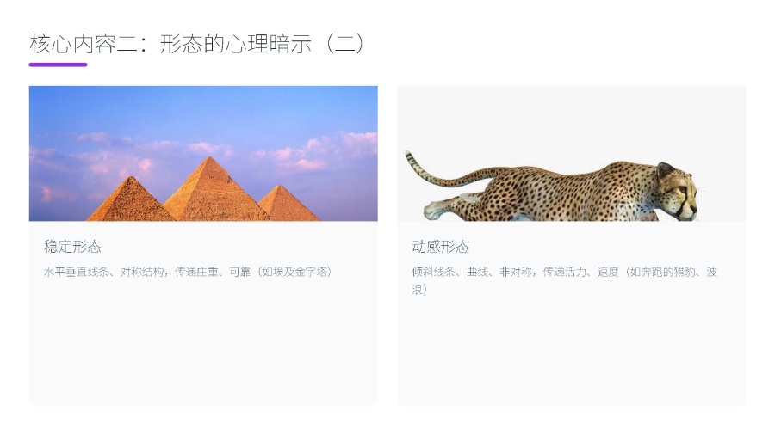
Task: Click the （二） marker in the title
Action: click(345, 43)
